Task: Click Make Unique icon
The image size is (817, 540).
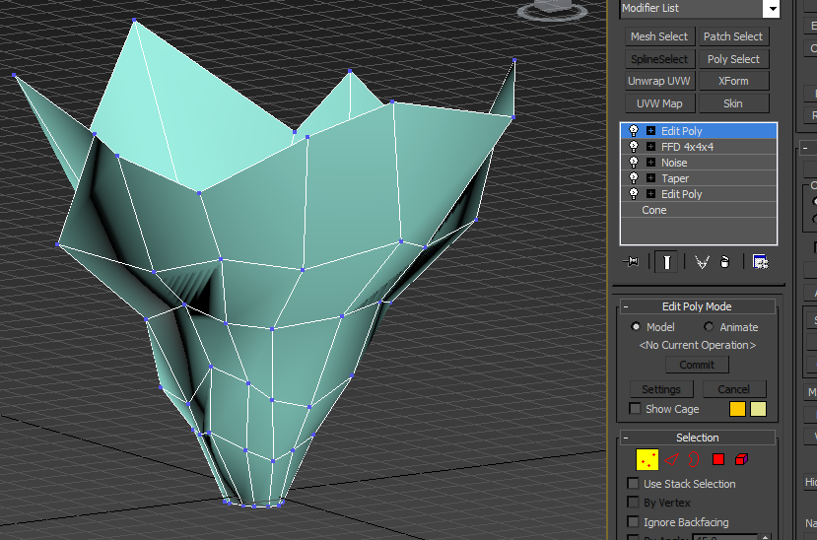Action: 702,262
